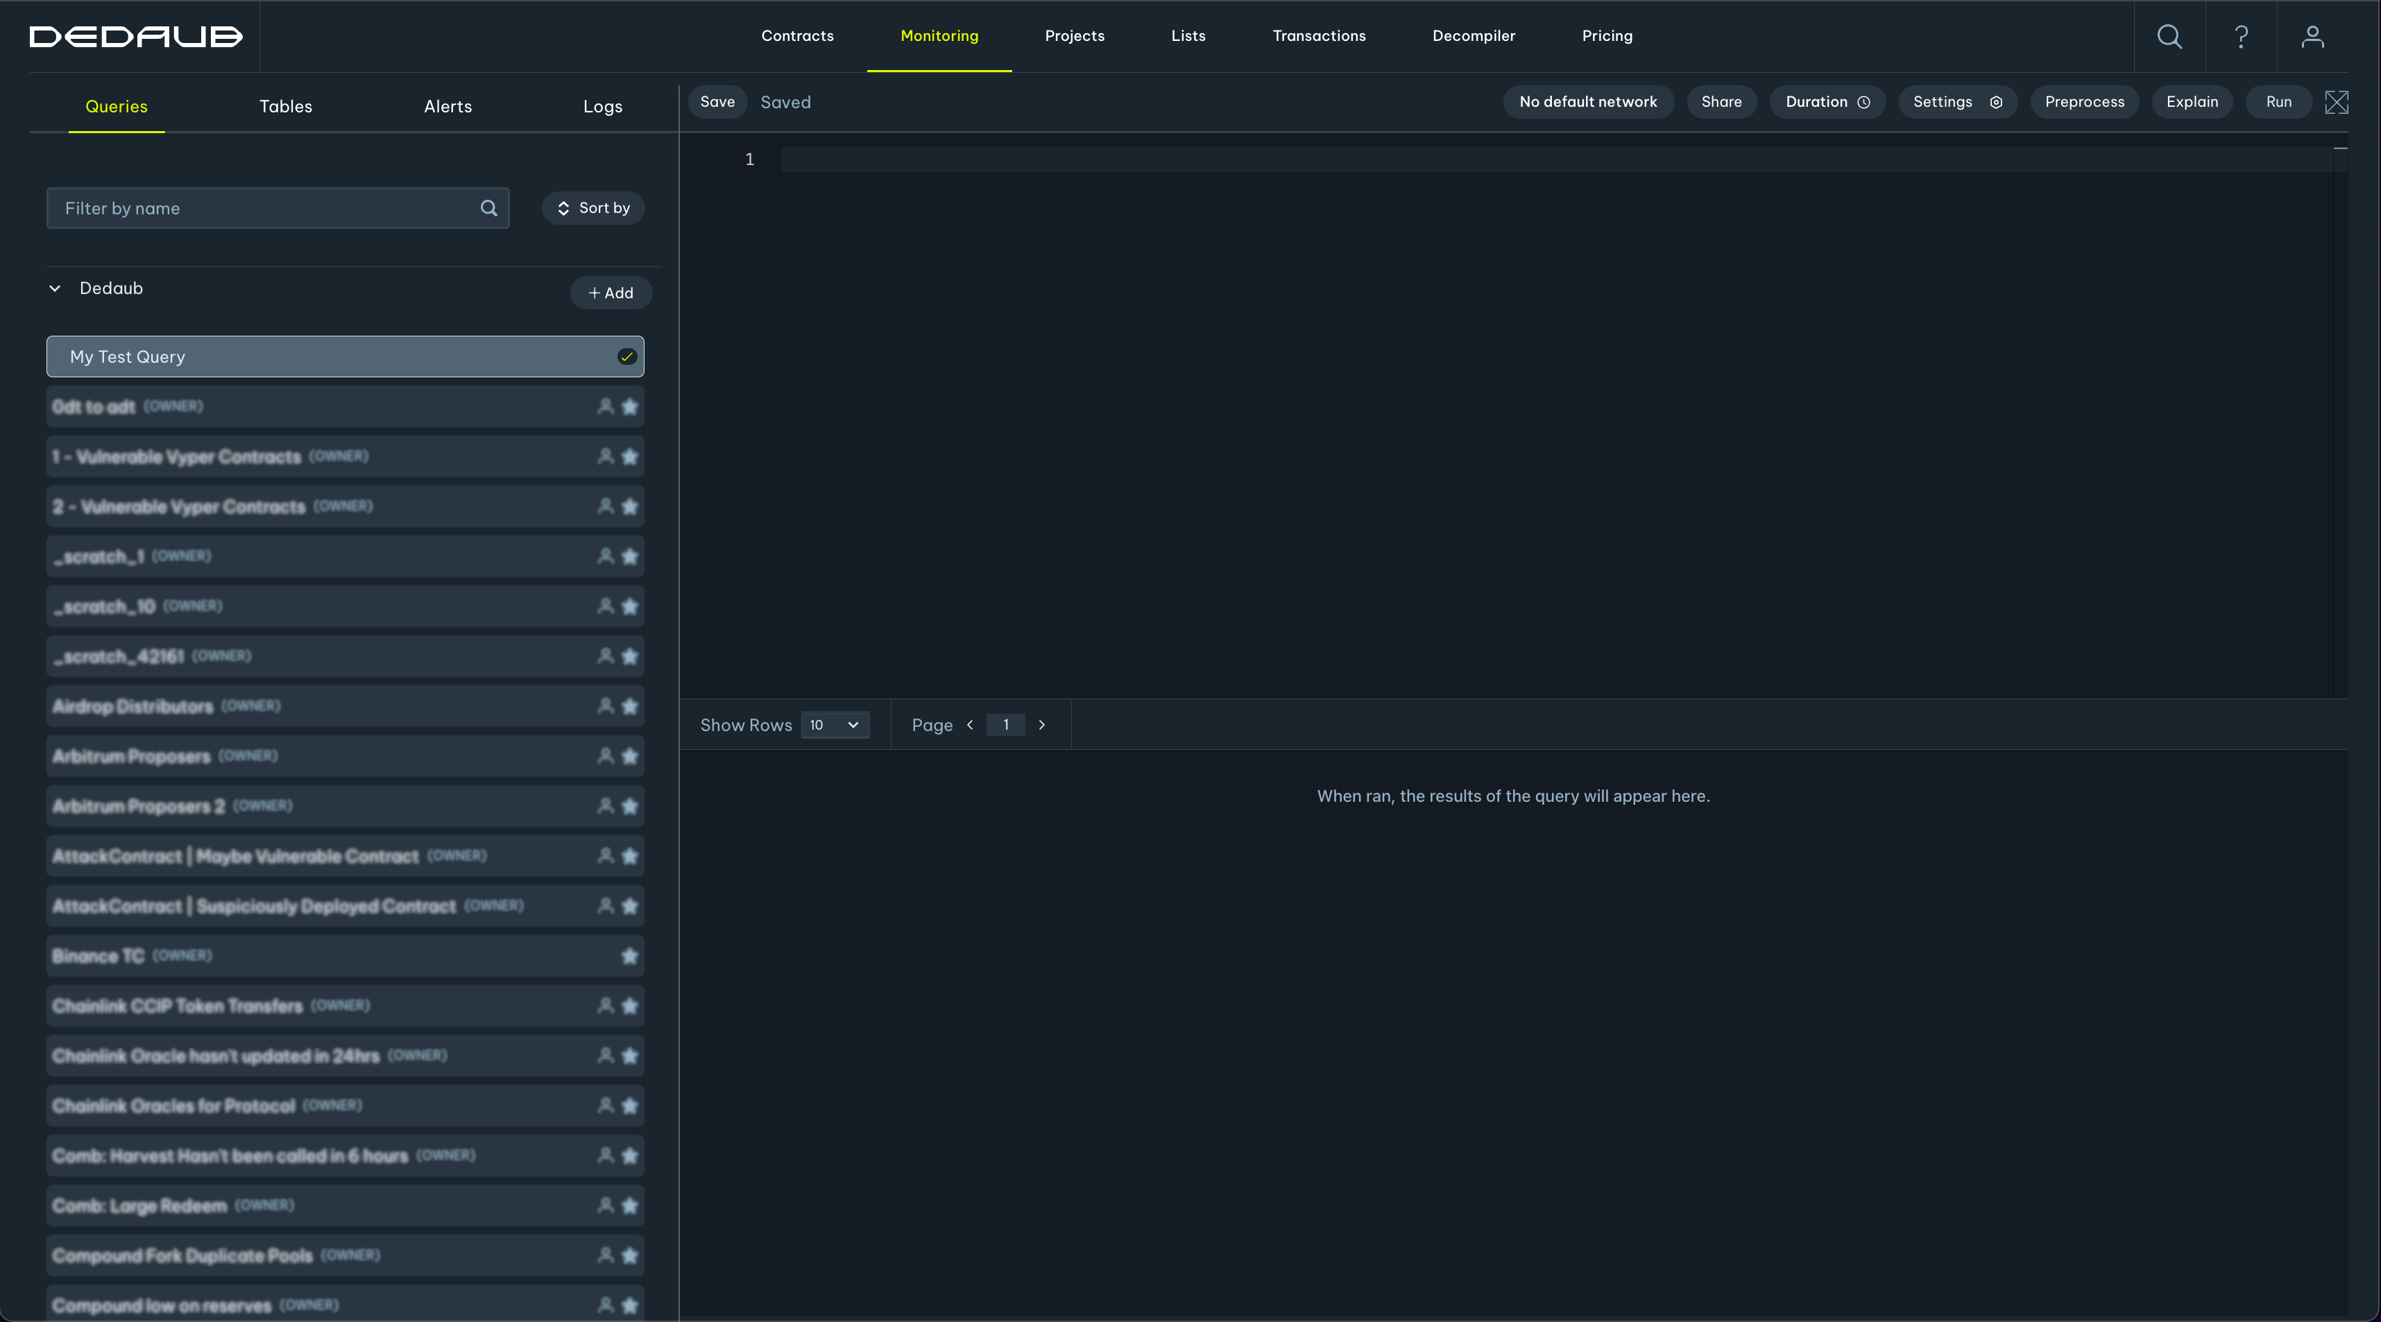The image size is (2381, 1322).
Task: Toggle favorite star on Arbitrum Proposers query
Action: pyautogui.click(x=629, y=756)
